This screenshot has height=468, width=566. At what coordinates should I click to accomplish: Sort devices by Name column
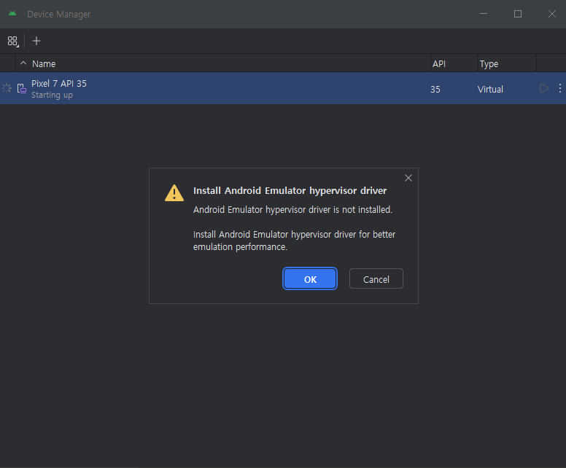(44, 64)
